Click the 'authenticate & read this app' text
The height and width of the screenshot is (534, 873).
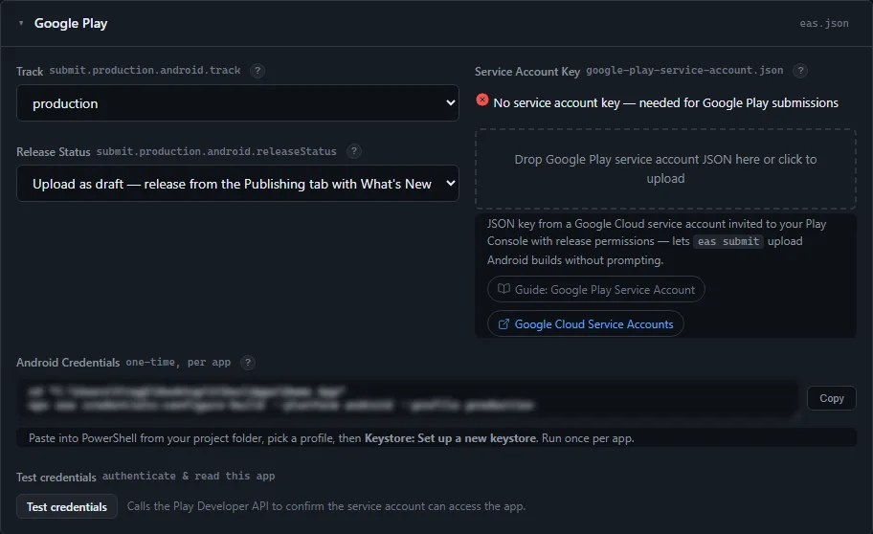pyautogui.click(x=189, y=476)
